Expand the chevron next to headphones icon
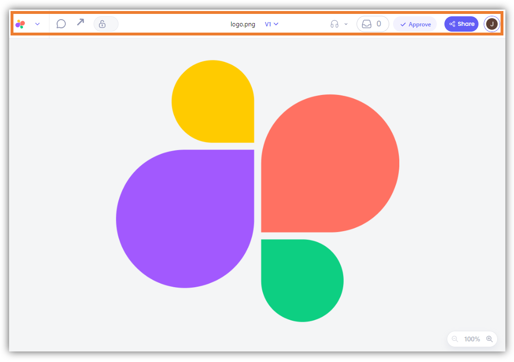This screenshot has width=514, height=362. tap(346, 24)
